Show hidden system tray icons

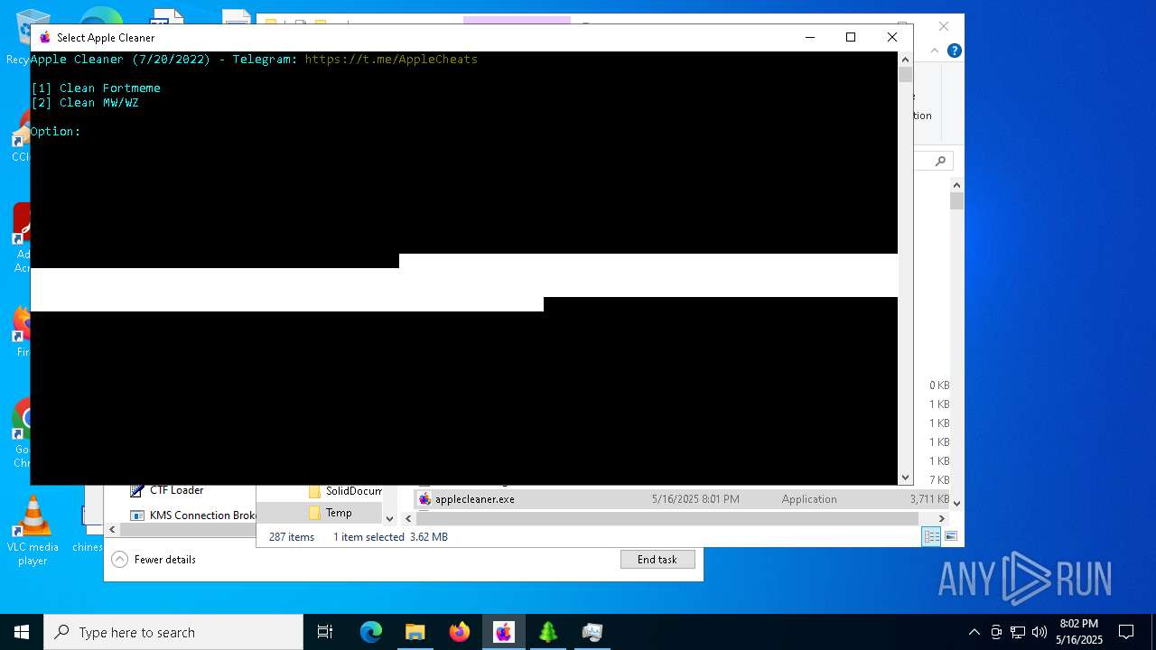(974, 632)
